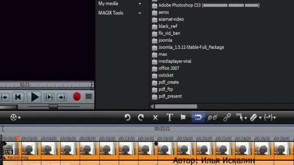Open the pdf_present folder

pos(167,97)
